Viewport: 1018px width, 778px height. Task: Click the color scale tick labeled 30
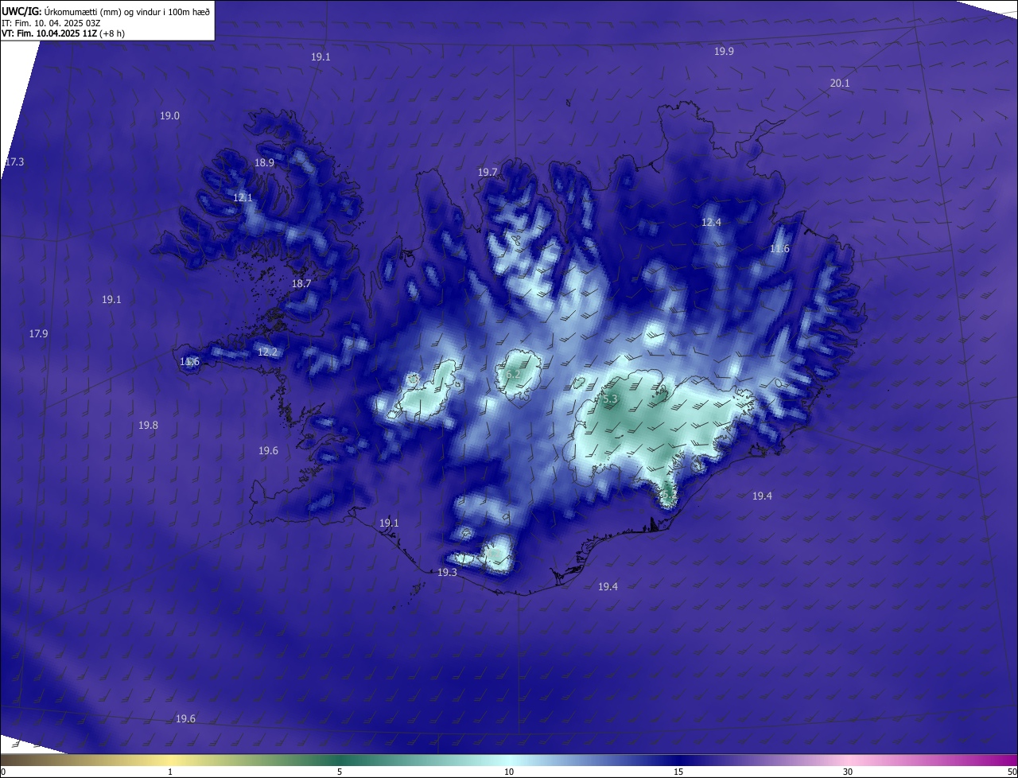(848, 772)
